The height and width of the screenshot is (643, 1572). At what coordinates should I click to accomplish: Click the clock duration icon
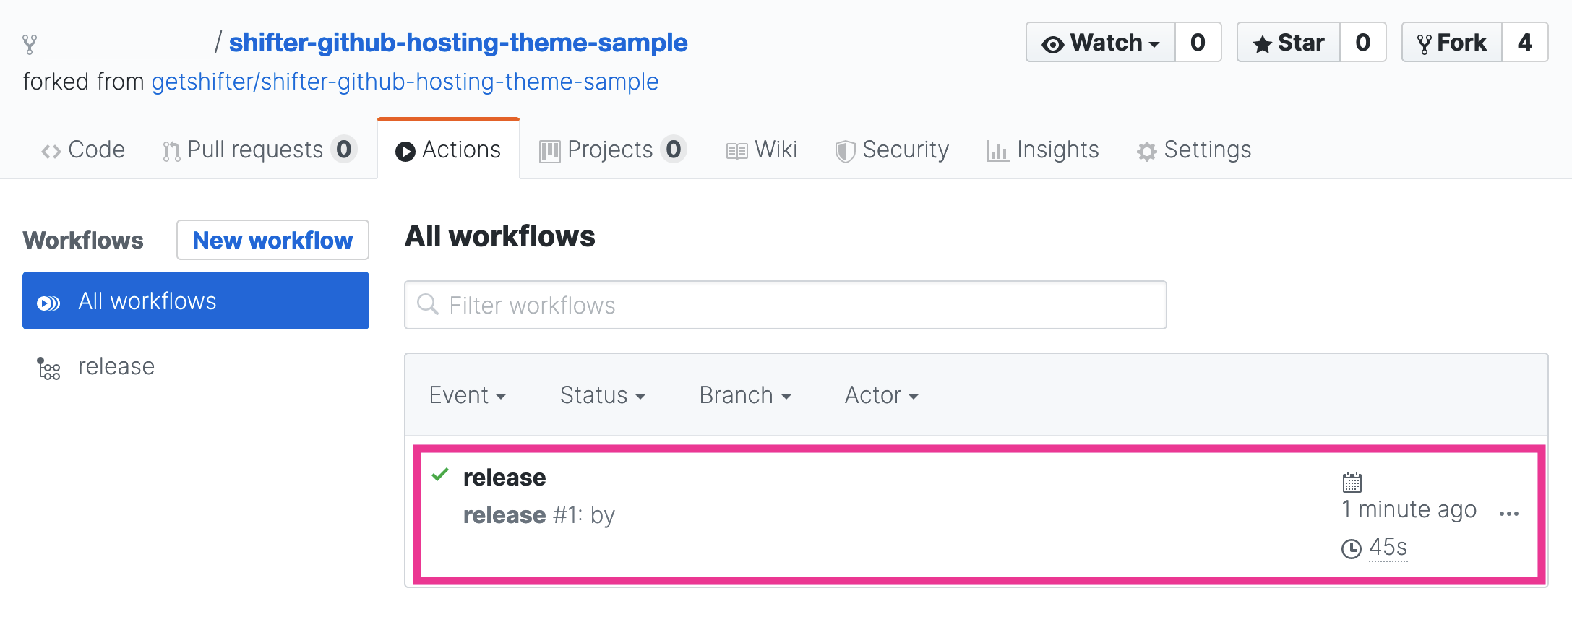click(x=1352, y=549)
